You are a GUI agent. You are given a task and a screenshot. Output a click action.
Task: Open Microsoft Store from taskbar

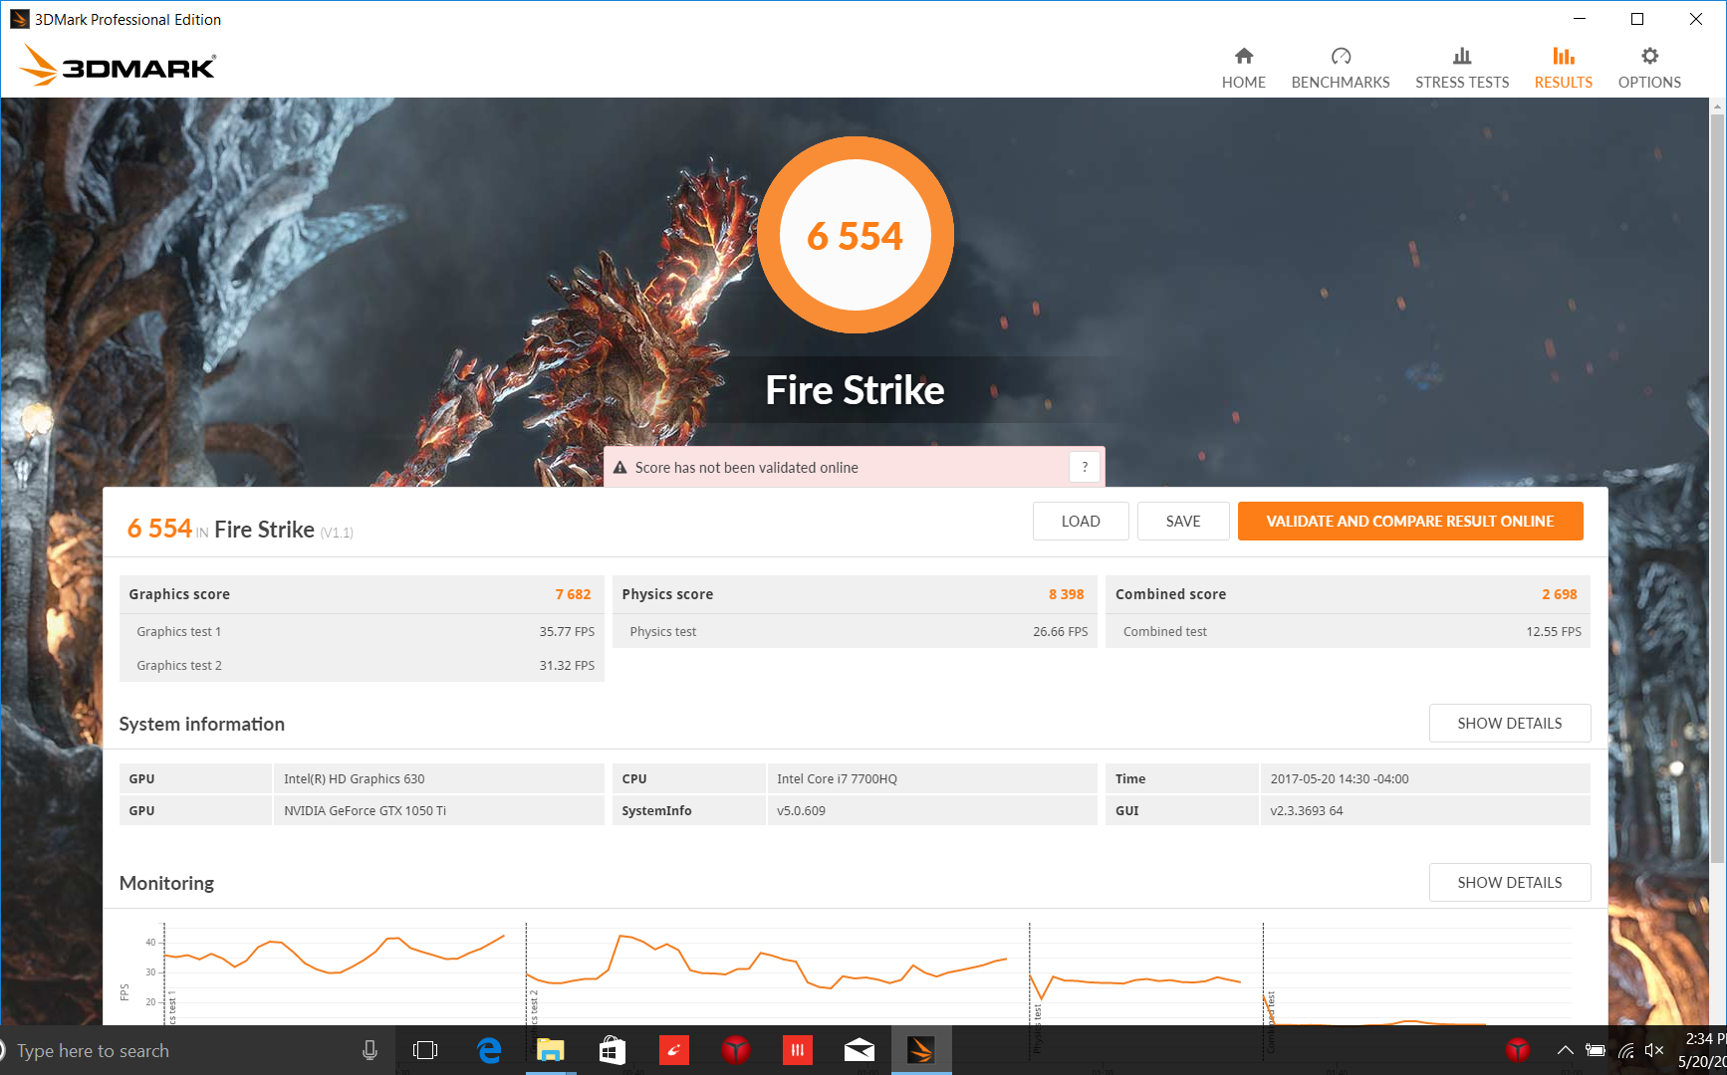pos(613,1050)
